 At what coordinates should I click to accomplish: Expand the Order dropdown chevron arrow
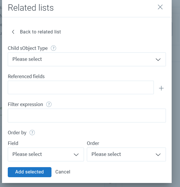[x=158, y=155]
